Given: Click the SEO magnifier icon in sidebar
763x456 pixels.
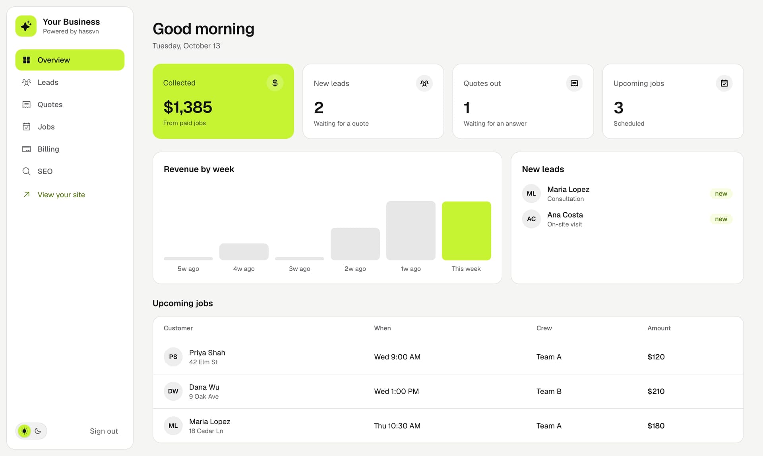Looking at the screenshot, I should click(26, 171).
